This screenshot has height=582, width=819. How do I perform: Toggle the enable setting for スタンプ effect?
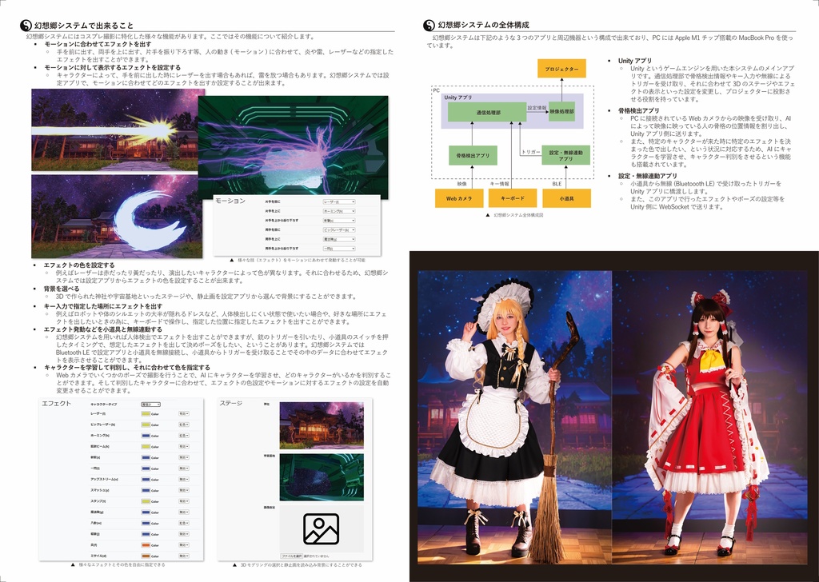click(x=185, y=501)
